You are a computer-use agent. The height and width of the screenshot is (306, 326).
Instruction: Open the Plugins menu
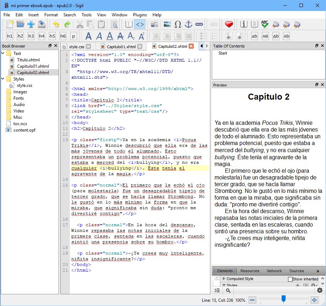tap(140, 15)
